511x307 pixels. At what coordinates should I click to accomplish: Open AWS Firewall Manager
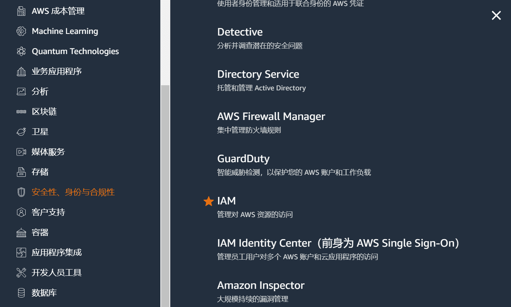tap(271, 116)
